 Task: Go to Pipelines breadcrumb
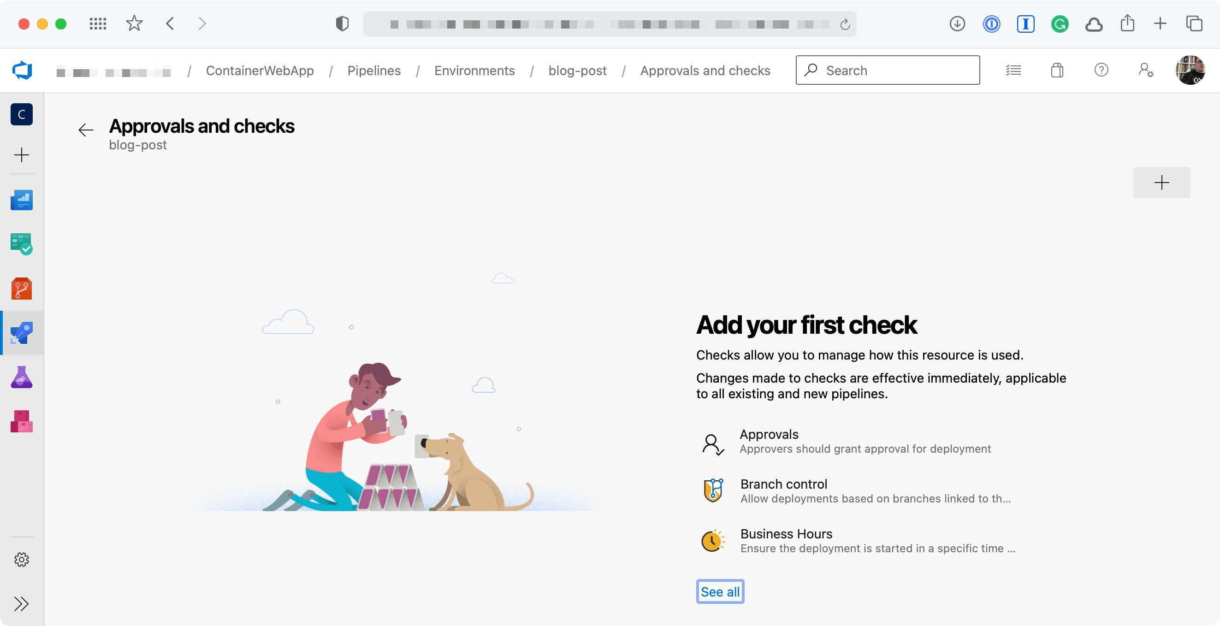[373, 71]
